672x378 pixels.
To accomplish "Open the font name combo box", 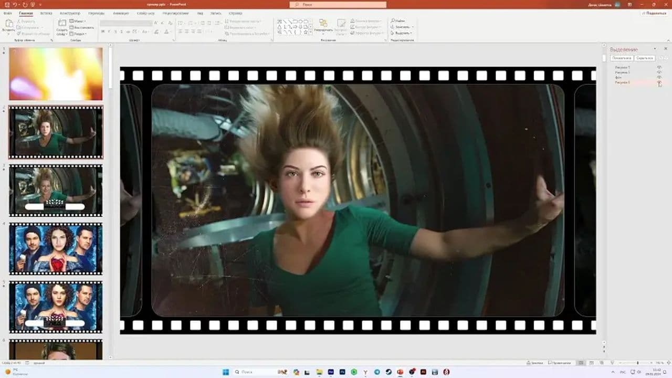I will pyautogui.click(x=126, y=23).
